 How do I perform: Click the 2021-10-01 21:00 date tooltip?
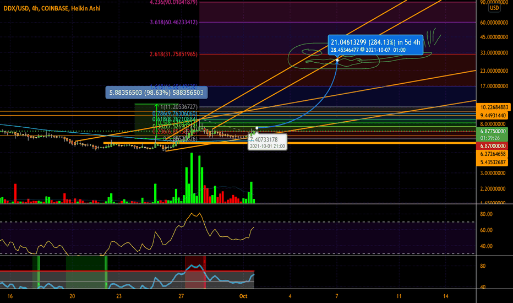coord(268,146)
